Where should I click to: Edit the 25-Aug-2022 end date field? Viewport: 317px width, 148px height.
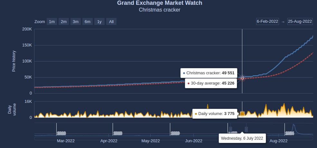click(x=300, y=21)
